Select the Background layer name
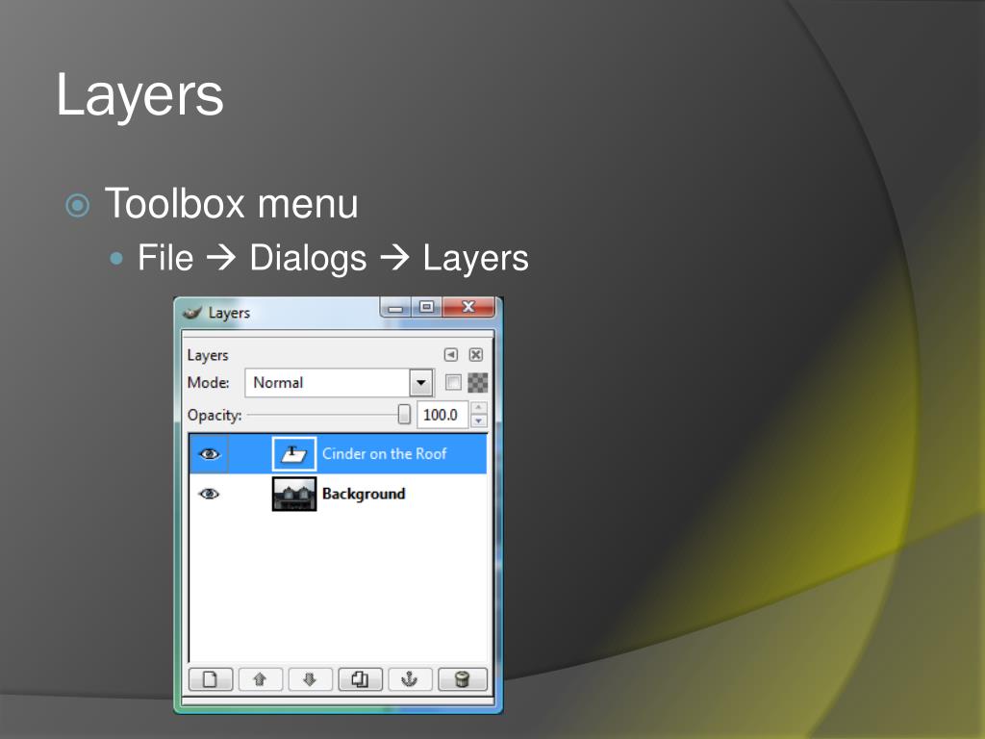Viewport: 985px width, 739px height. (x=364, y=494)
